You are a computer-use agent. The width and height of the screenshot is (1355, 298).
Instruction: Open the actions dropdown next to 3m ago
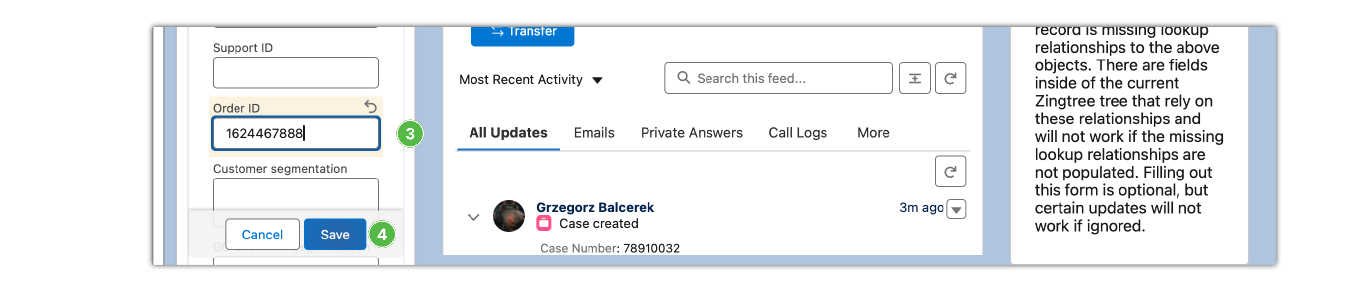[x=956, y=209]
